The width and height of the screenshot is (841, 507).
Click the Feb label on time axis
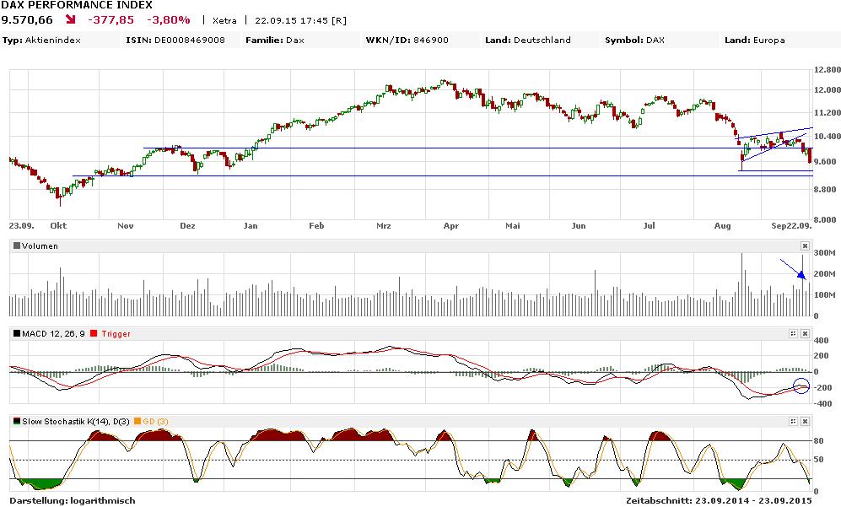pos(316,226)
